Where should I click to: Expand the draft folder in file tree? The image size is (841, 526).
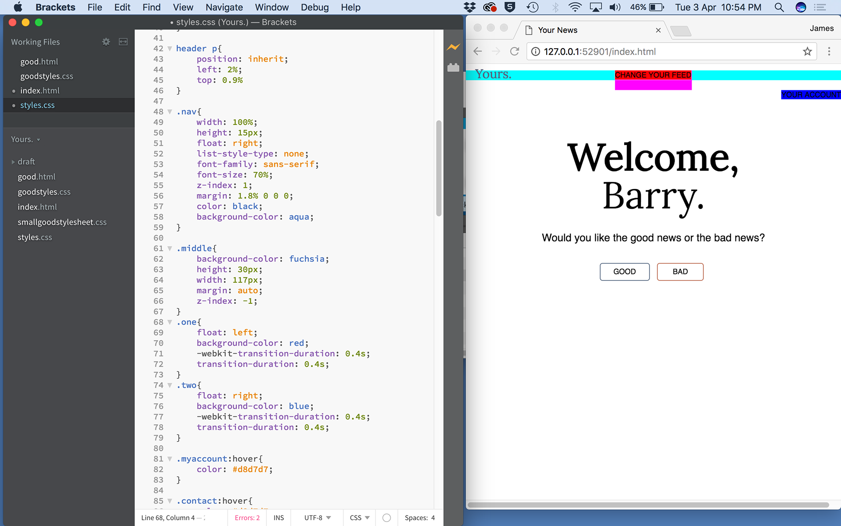point(13,162)
